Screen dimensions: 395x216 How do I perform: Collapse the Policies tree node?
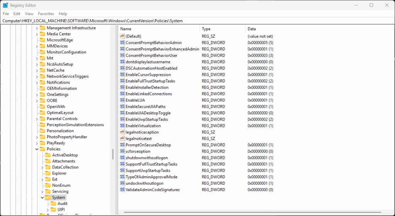(x=37, y=149)
